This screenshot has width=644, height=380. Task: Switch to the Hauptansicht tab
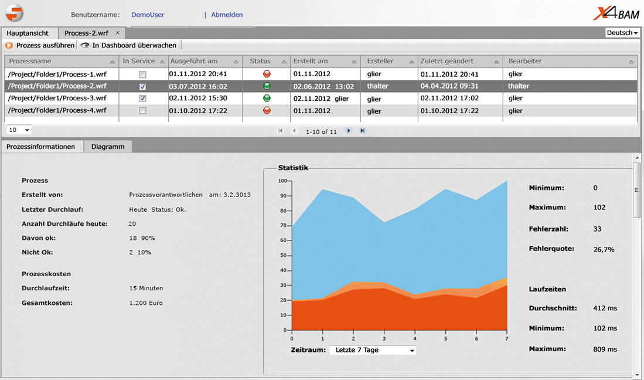pyautogui.click(x=28, y=33)
